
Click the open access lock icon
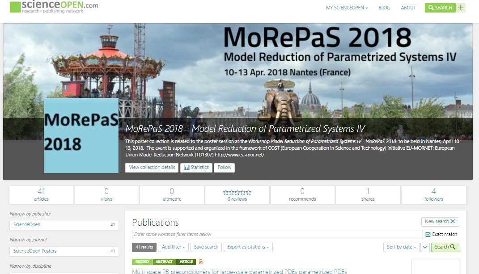tap(201, 261)
